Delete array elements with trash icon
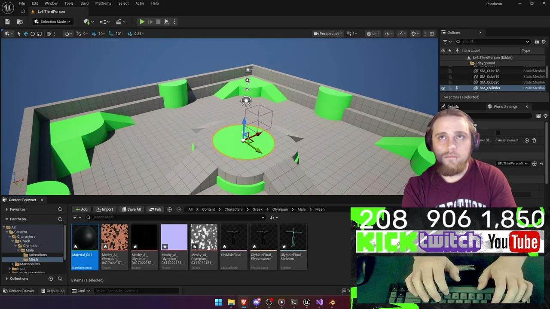Image resolution: width=550 pixels, height=309 pixels. (534, 140)
